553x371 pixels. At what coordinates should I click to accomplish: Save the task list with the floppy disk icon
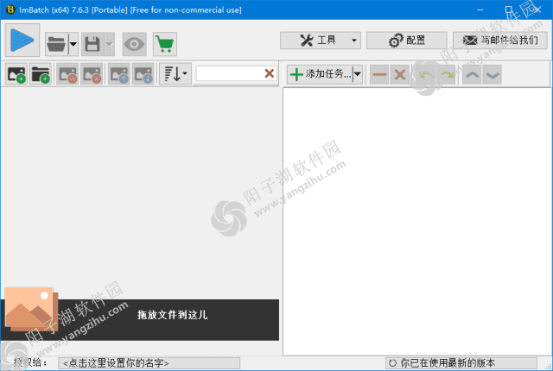click(x=92, y=44)
